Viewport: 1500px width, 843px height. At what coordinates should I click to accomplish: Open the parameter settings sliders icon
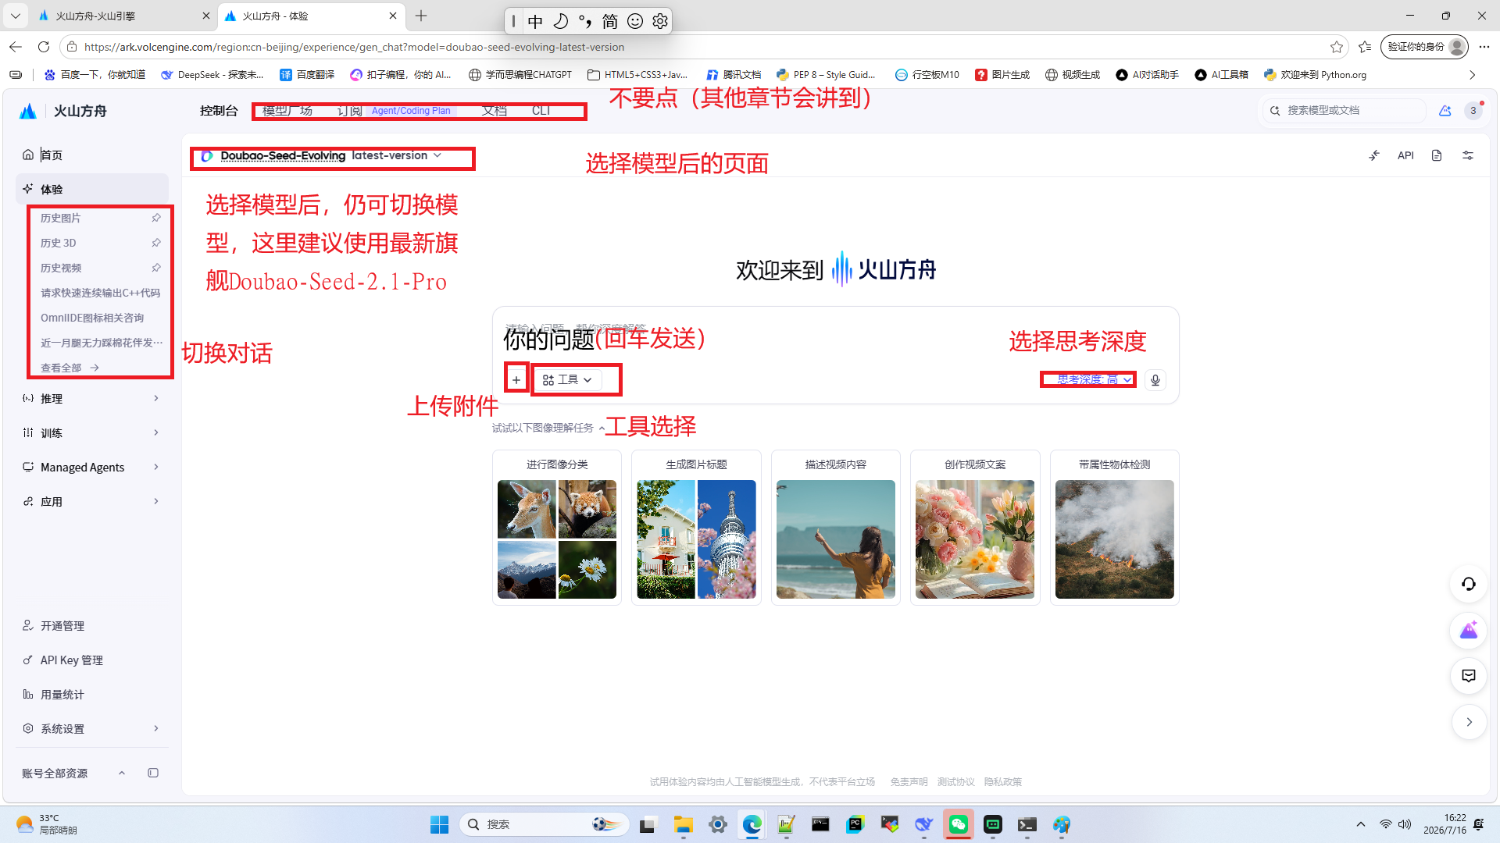point(1468,155)
